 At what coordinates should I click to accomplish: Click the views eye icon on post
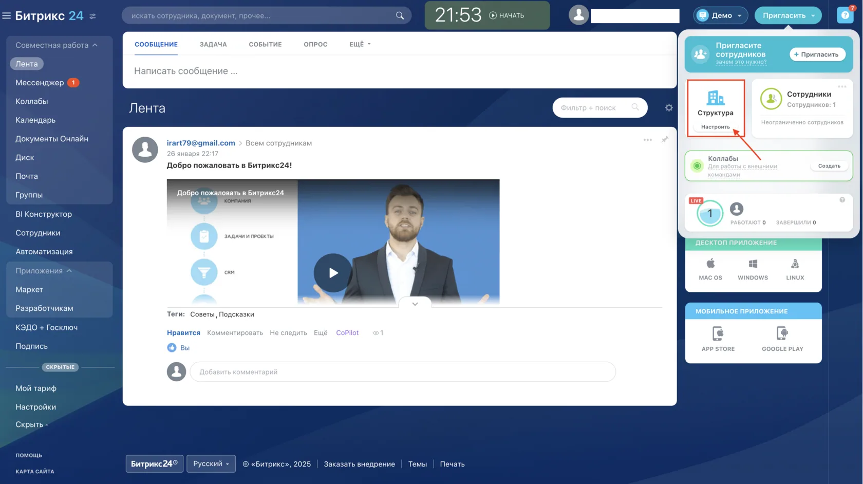[x=376, y=333]
